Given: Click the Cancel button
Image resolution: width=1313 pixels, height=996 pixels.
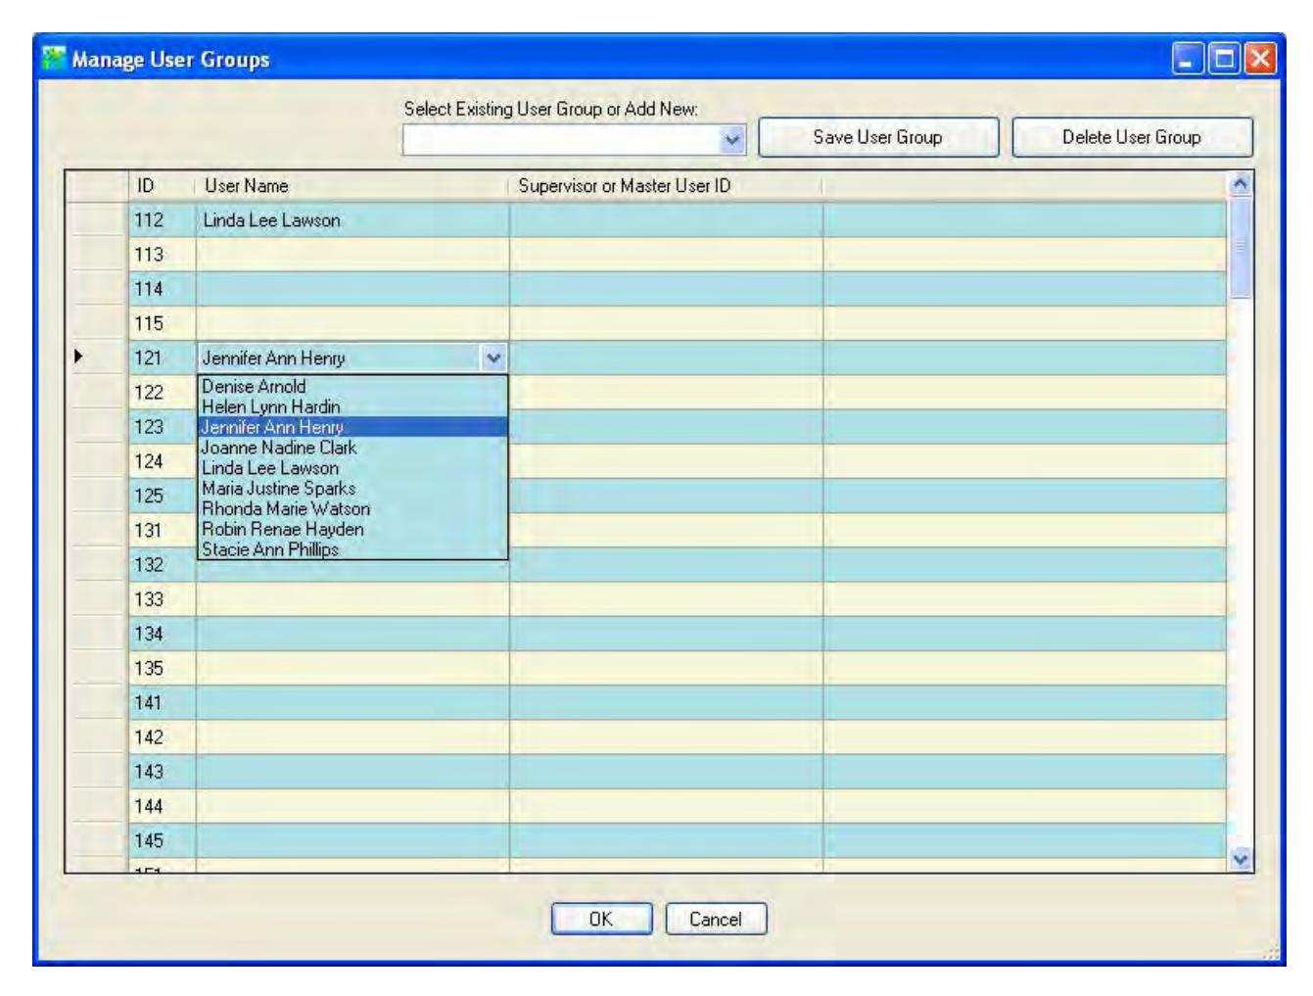Looking at the screenshot, I should [716, 919].
